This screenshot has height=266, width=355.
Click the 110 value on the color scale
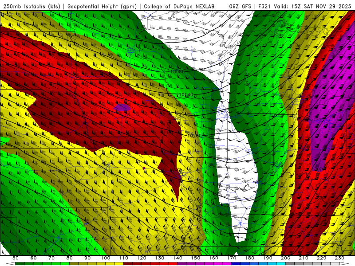[124, 258]
